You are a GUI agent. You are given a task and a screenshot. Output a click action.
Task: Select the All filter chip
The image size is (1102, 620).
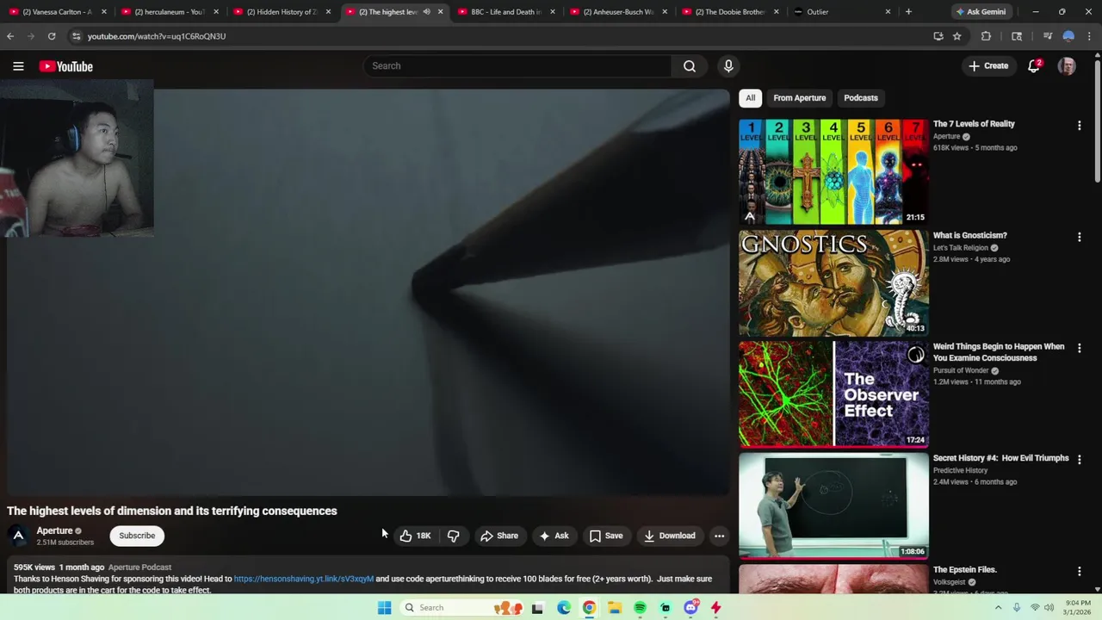[750, 98]
